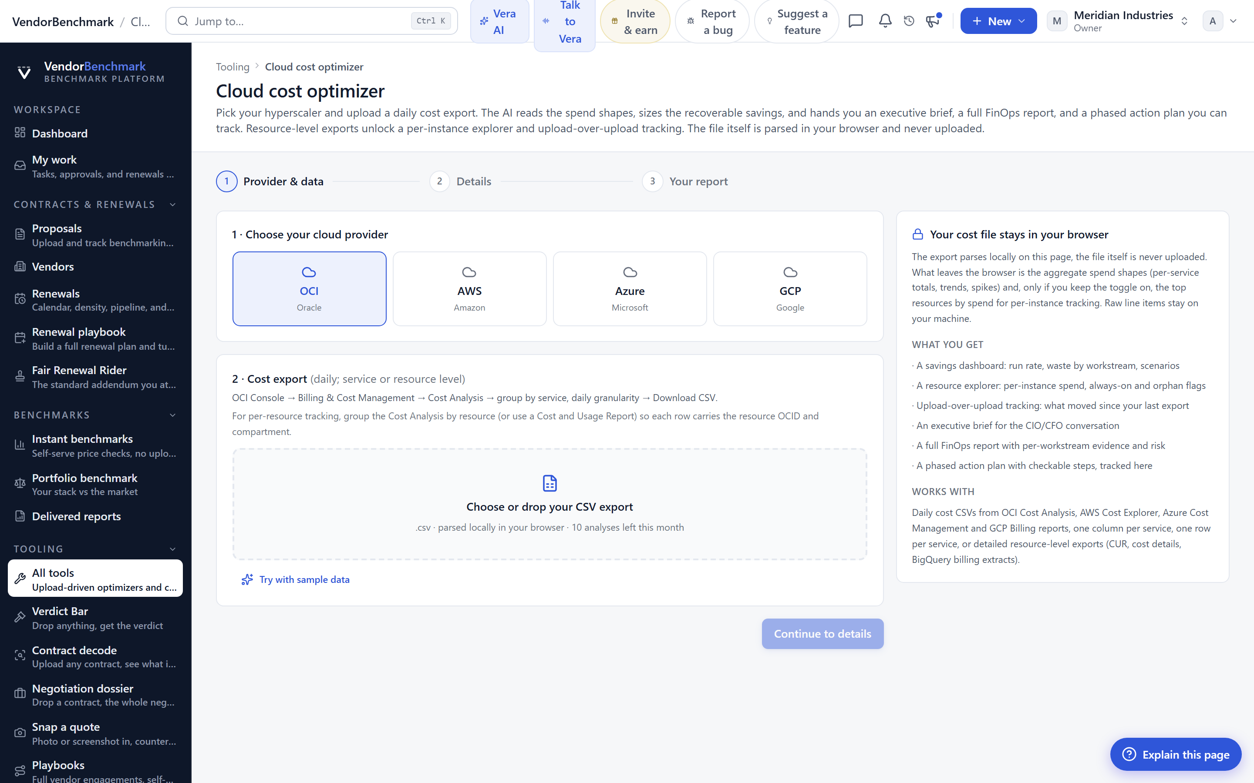The image size is (1254, 783).
Task: Click the Instant benchmarks chart icon
Action: (20, 445)
